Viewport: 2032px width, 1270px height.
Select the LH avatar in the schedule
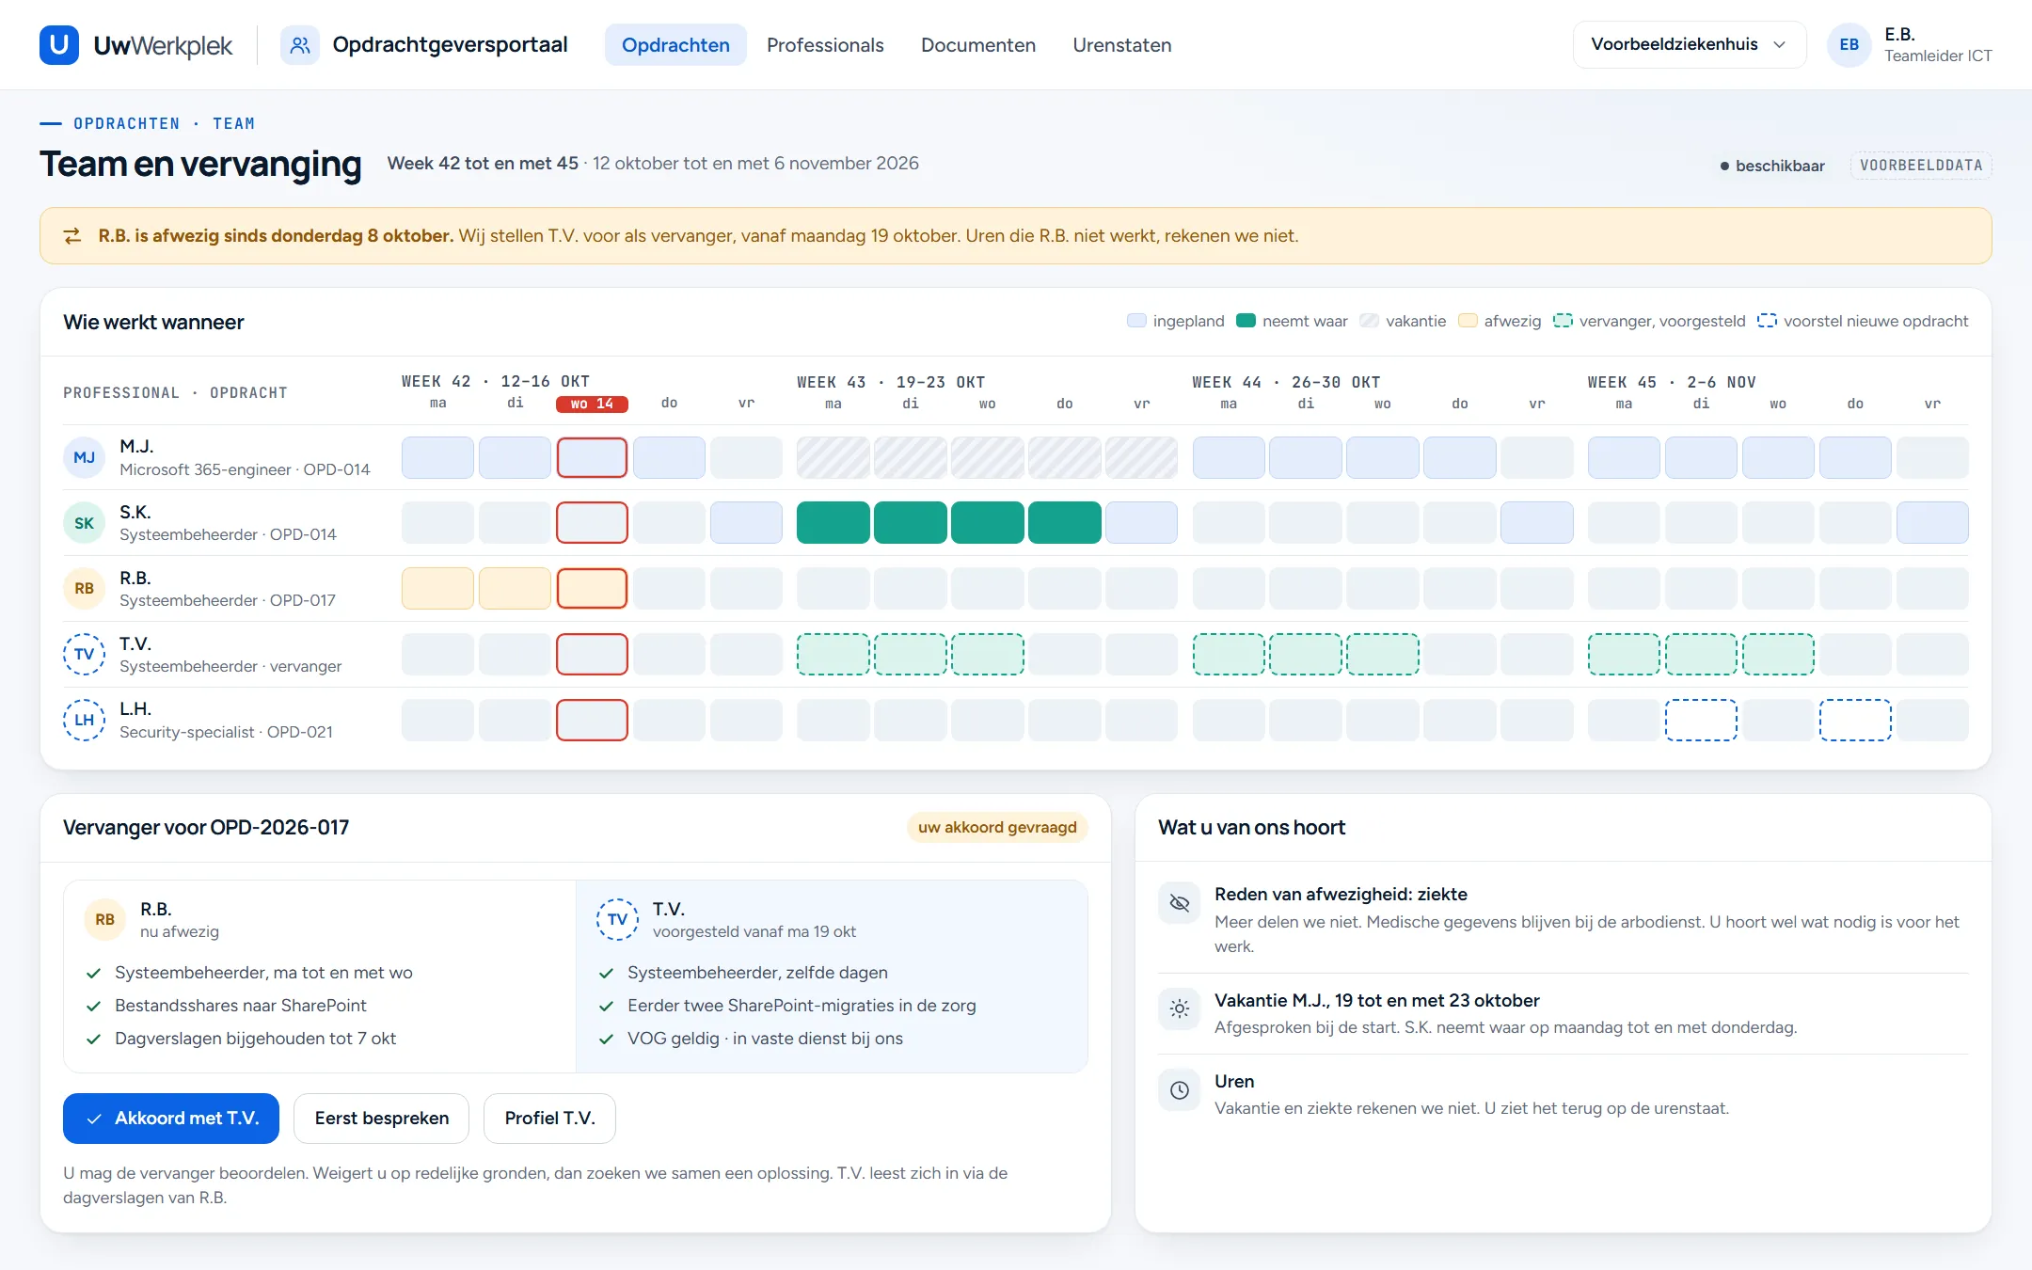[x=84, y=720]
